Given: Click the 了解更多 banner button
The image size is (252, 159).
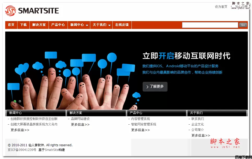Looking at the screenshot, I should [155, 87].
